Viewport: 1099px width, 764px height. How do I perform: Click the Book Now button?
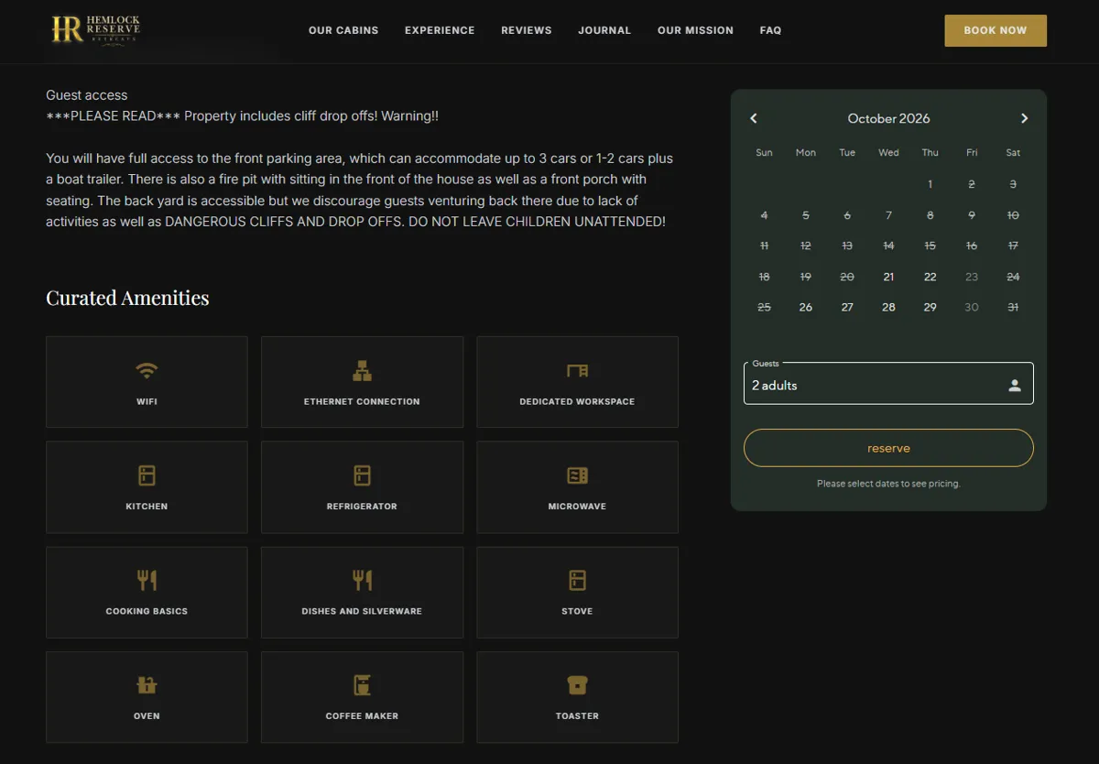pyautogui.click(x=996, y=30)
